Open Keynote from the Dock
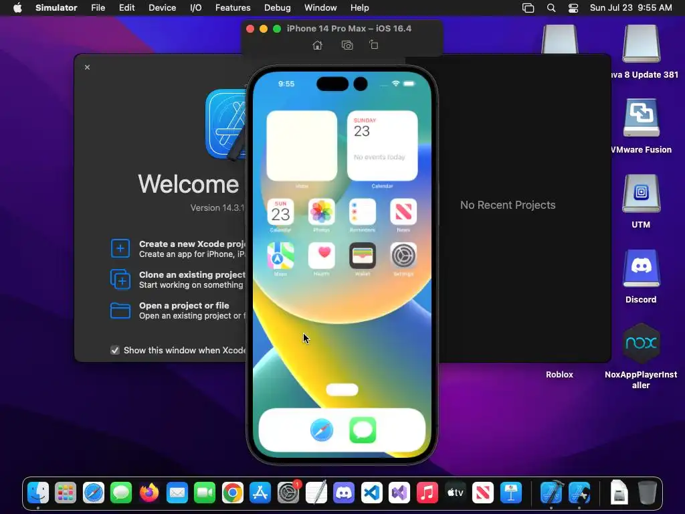685x514 pixels. pyautogui.click(x=510, y=493)
